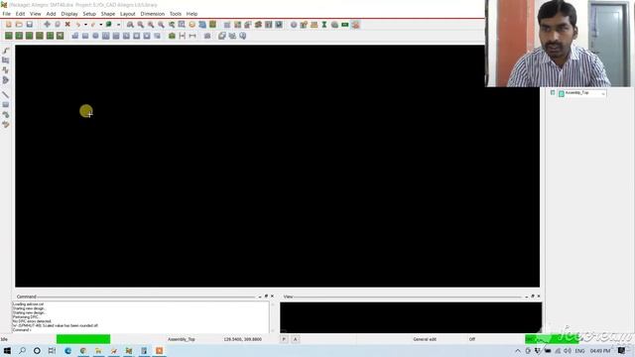The width and height of the screenshot is (635, 357).
Task: Click the Open folder icon
Action: coord(19,25)
